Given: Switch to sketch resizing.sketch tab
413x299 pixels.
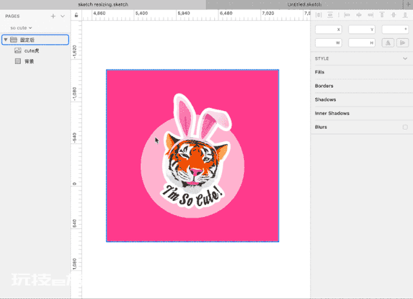Looking at the screenshot, I should (x=103, y=5).
